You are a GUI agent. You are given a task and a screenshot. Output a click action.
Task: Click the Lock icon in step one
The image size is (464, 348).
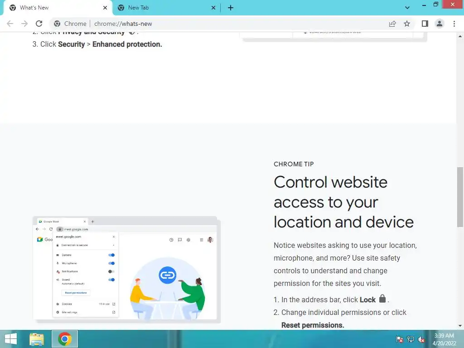coord(382,299)
